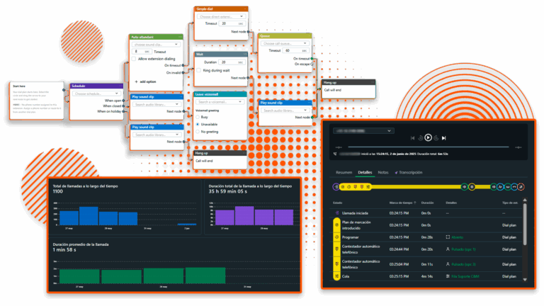Skip to start of call recording

[x=412, y=138]
